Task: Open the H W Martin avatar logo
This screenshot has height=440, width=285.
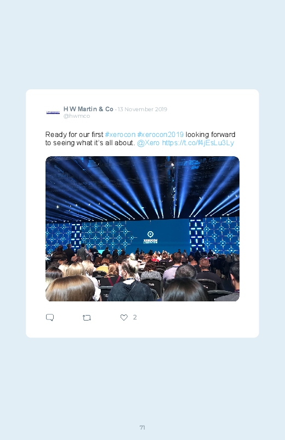Action: pyautogui.click(x=53, y=112)
